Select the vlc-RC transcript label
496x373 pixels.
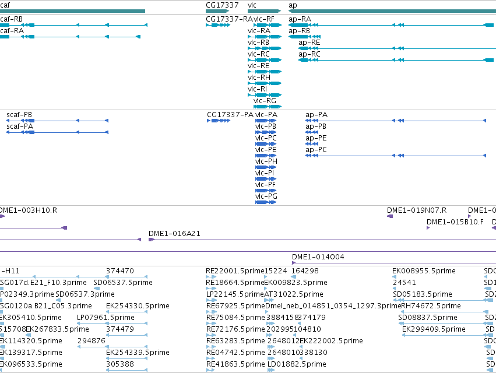(x=259, y=54)
